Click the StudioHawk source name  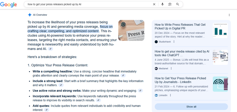click(x=165, y=42)
